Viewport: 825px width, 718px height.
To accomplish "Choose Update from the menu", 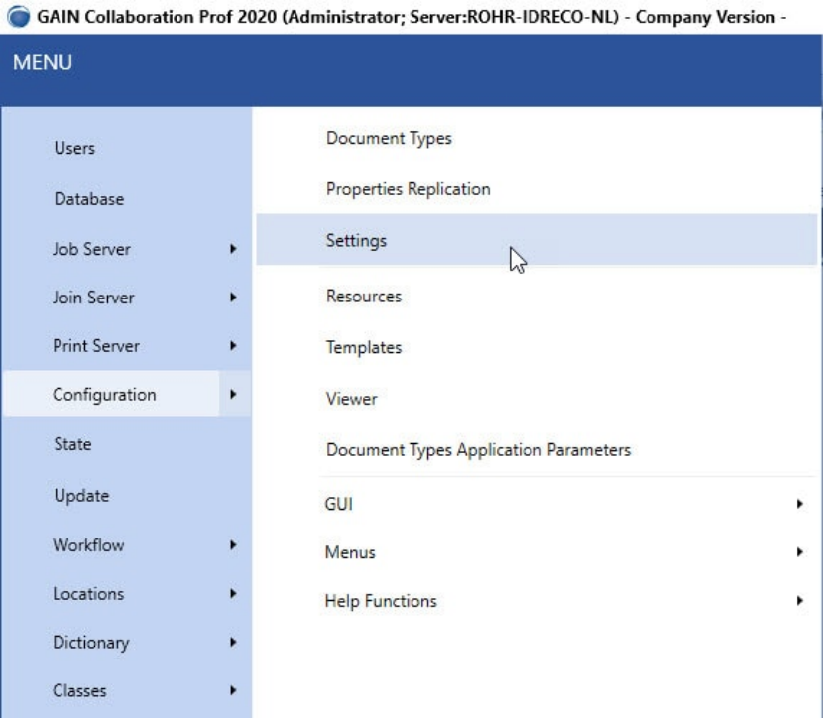I will pos(81,495).
